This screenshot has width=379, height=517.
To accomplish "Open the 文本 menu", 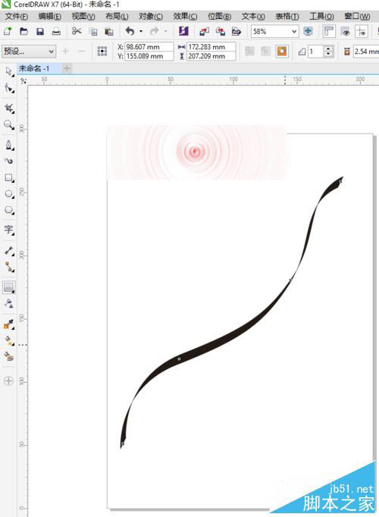I will tap(253, 16).
